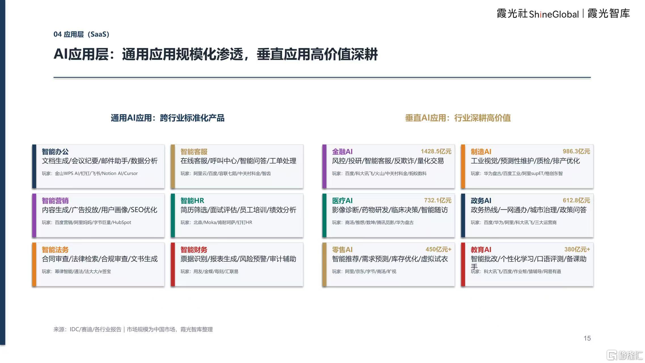The image size is (645, 363).
Task: Select the '04 应用层 (SaaS)' section label
Action: click(81, 34)
